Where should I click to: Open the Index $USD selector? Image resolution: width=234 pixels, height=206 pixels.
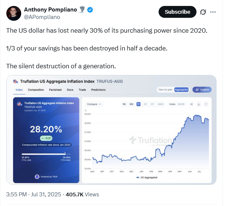click(177, 104)
